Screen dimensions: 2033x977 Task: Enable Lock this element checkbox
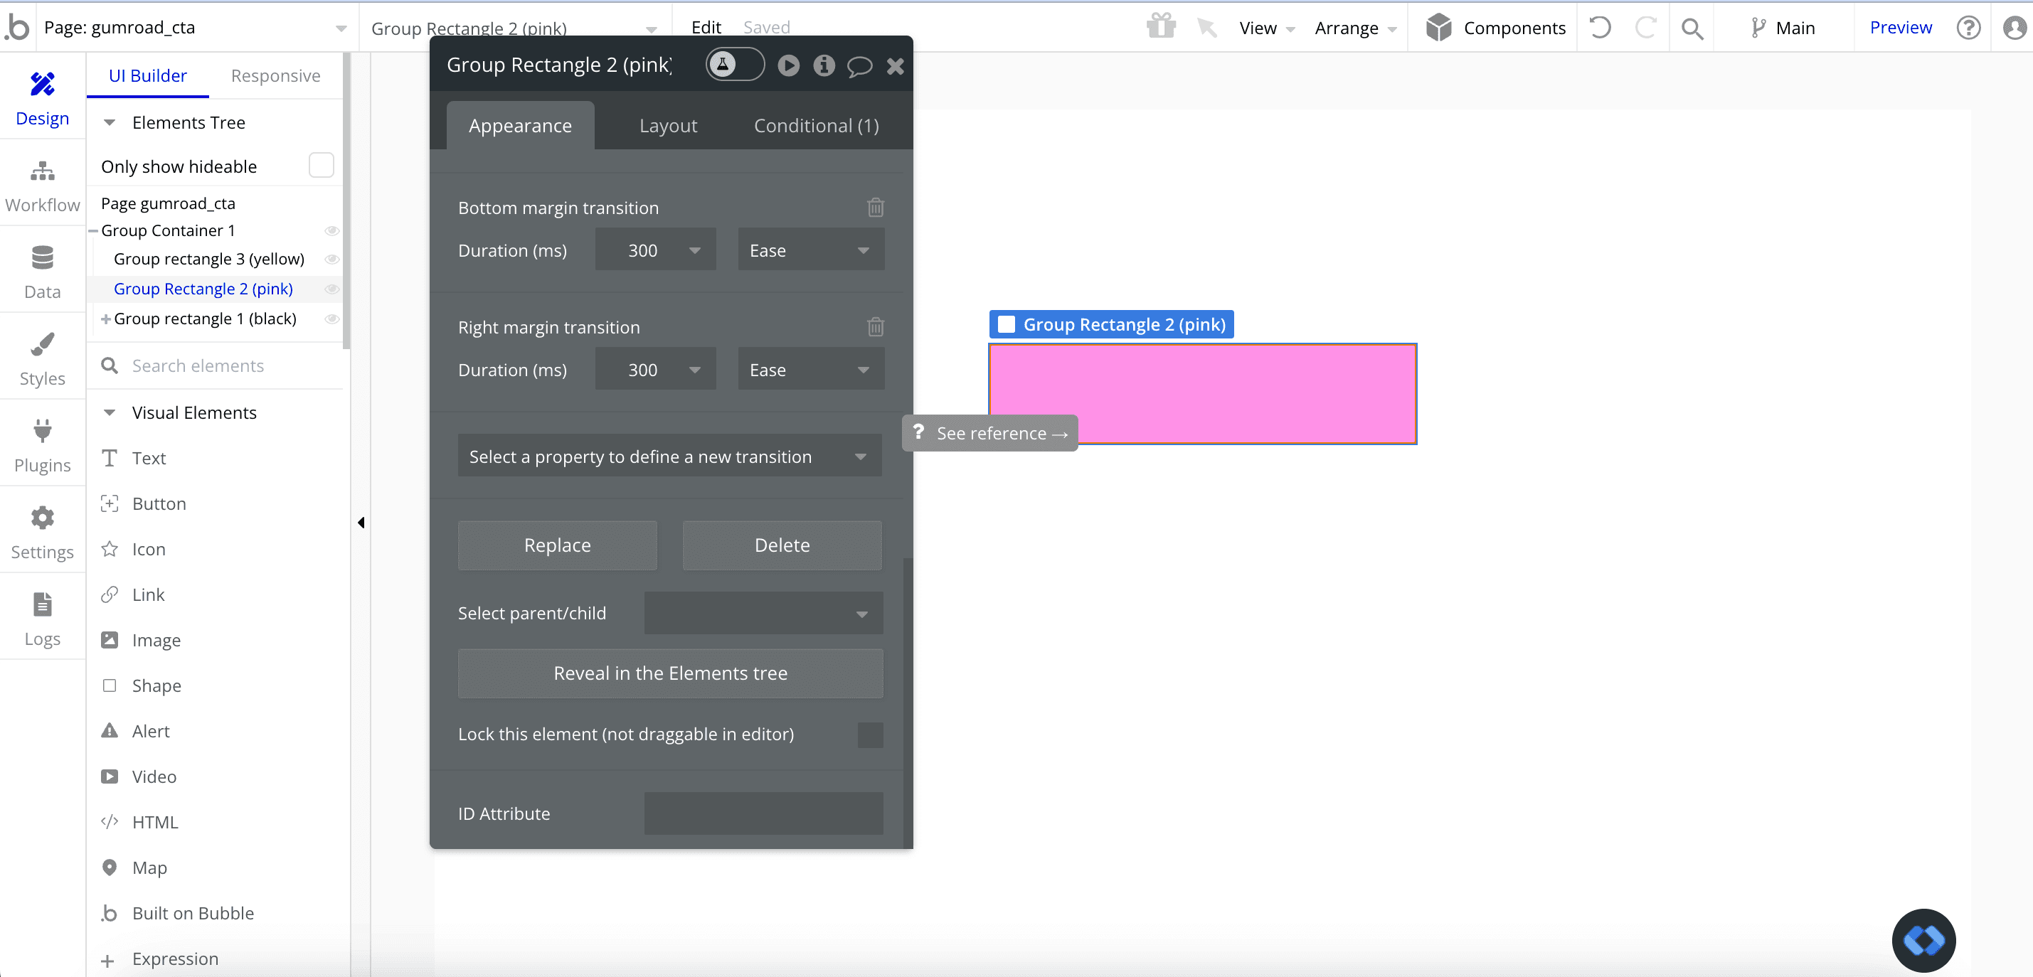point(870,734)
